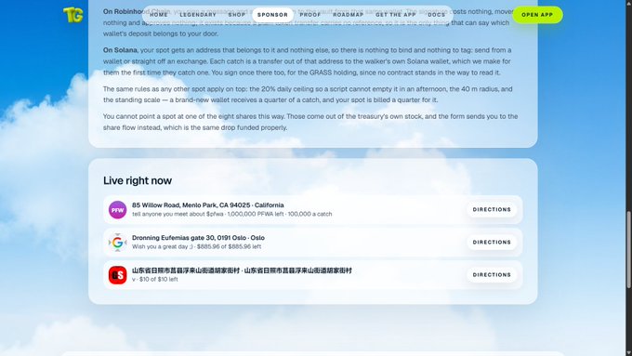The width and height of the screenshot is (632, 356).
Task: Click the scrollbar down arrow
Action: point(629,353)
